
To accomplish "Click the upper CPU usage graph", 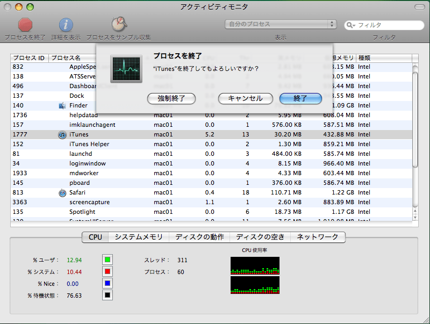I will click(x=255, y=265).
